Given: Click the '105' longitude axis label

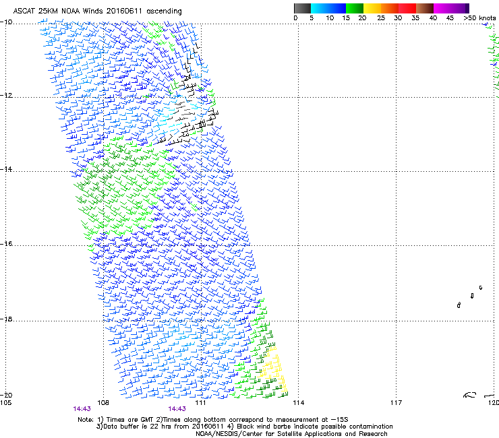Looking at the screenshot, I should click(x=5, y=403).
